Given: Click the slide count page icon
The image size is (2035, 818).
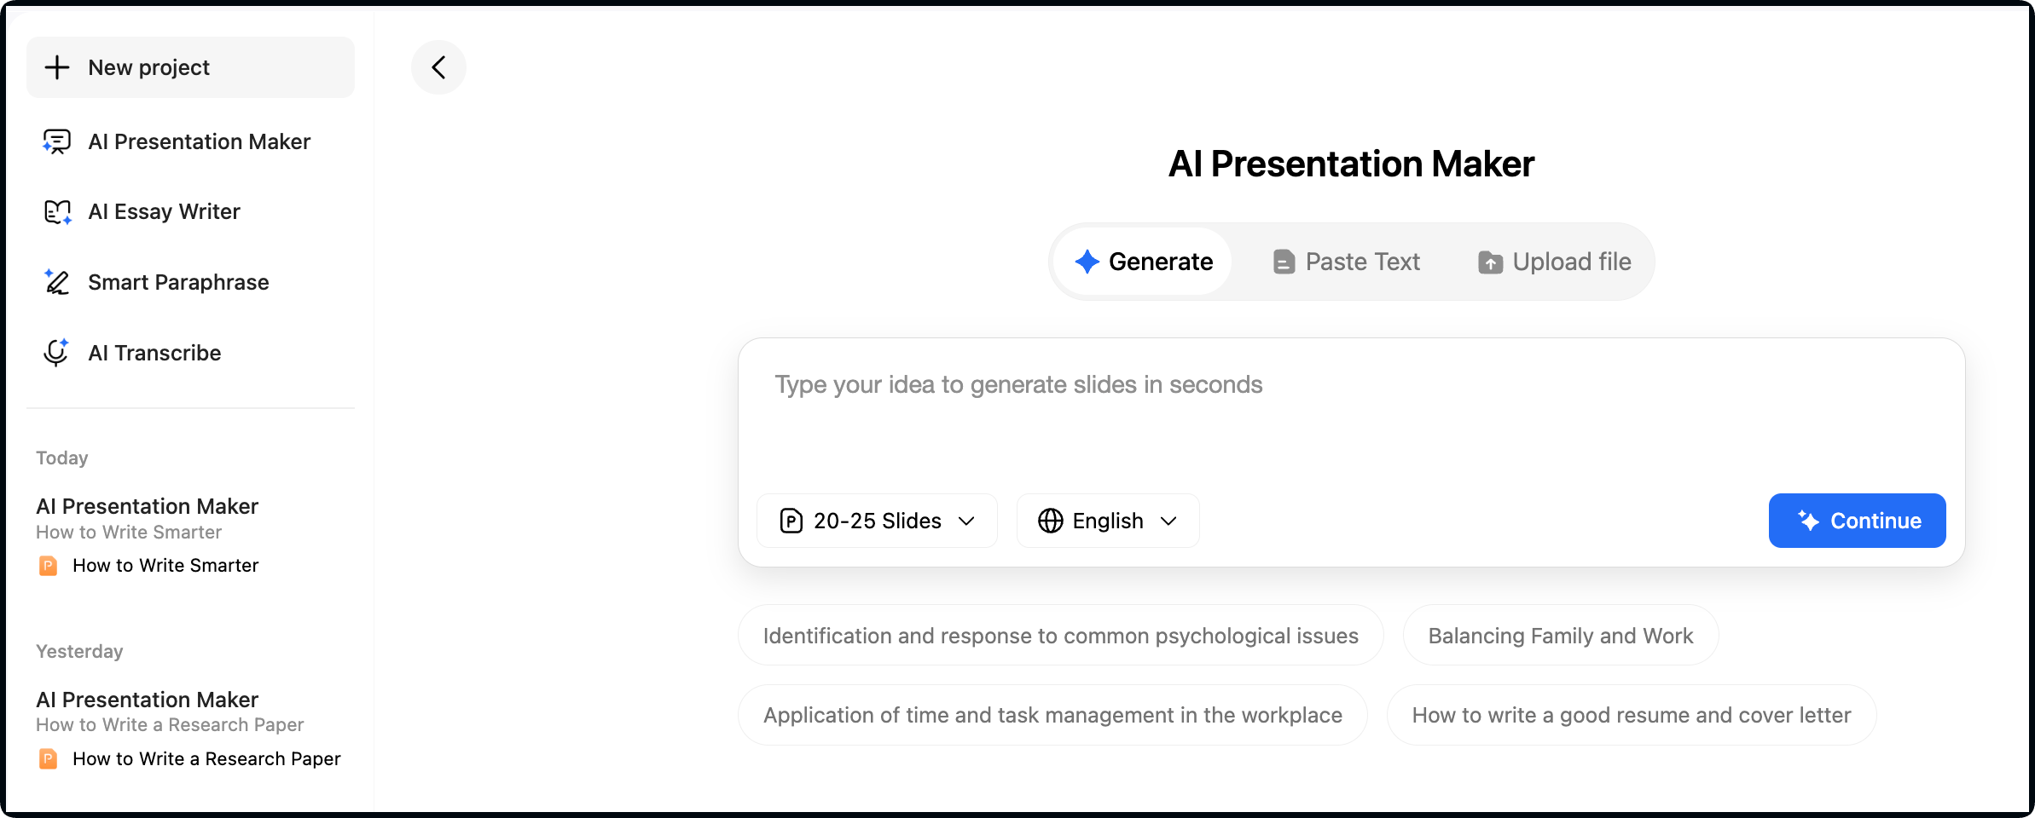Looking at the screenshot, I should pos(791,521).
